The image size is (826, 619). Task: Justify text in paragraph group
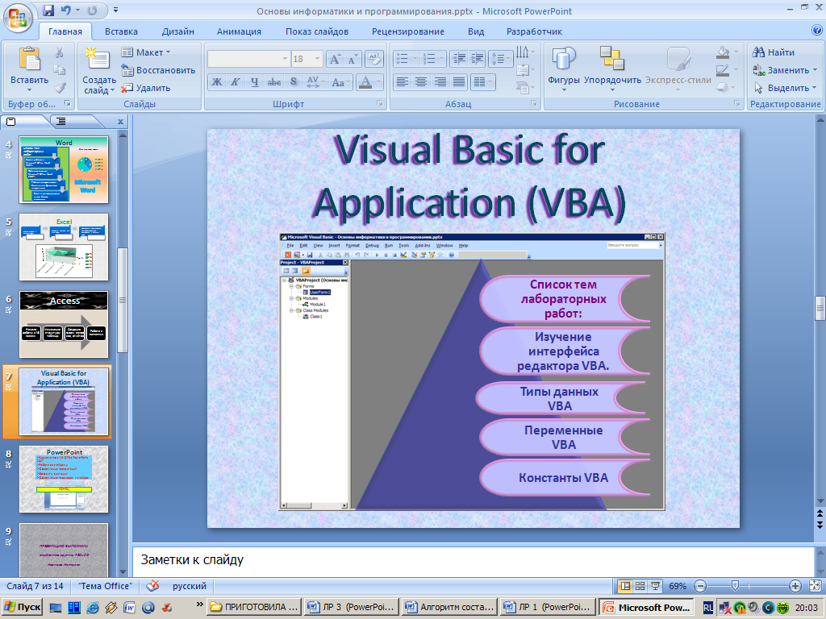459,82
